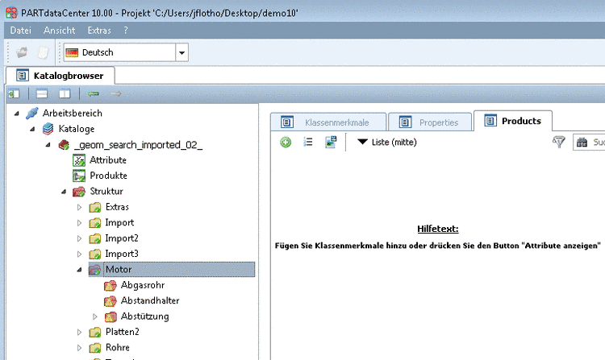605x360 pixels.
Task: Expand the Import folder
Action: 79,223
